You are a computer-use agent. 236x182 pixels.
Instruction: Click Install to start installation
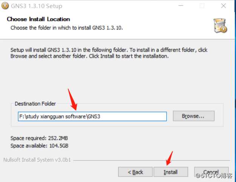coord(171,172)
